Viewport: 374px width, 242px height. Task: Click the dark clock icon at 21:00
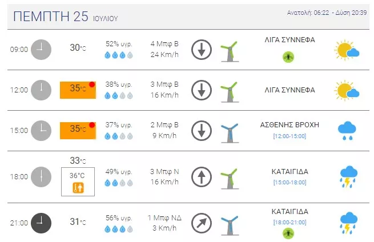(x=41, y=223)
